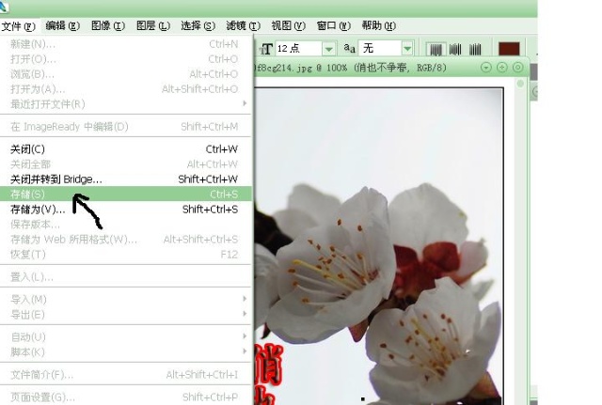602x405 pixels.
Task: Click the anti-aliasing aa icon
Action: (x=349, y=48)
